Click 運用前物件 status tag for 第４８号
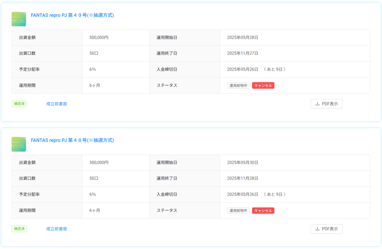This screenshot has width=382, height=249. click(x=238, y=210)
